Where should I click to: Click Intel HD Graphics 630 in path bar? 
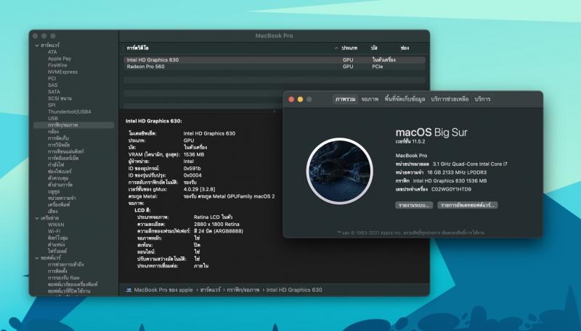click(x=294, y=290)
